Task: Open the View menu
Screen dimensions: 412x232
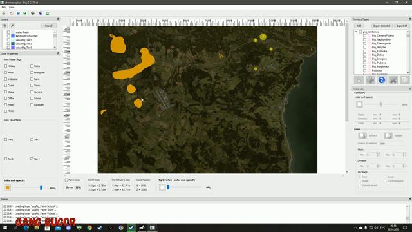Action: pos(12,7)
